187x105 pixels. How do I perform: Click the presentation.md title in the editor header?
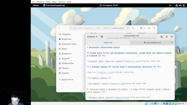pos(131,36)
